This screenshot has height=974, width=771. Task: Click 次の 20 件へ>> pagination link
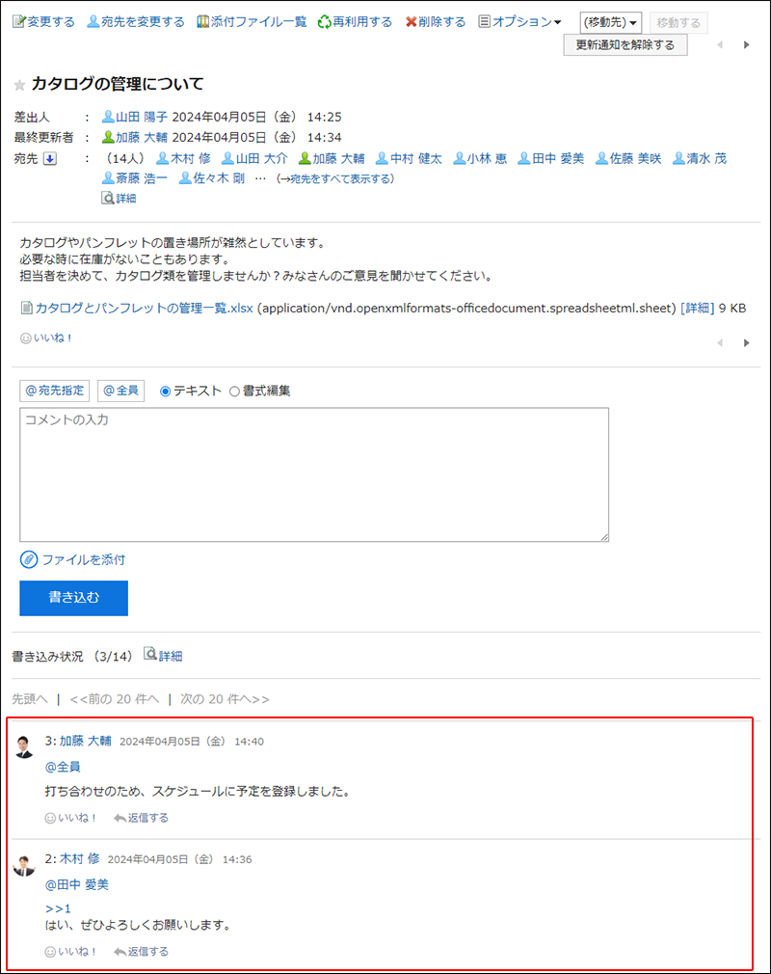[x=225, y=699]
